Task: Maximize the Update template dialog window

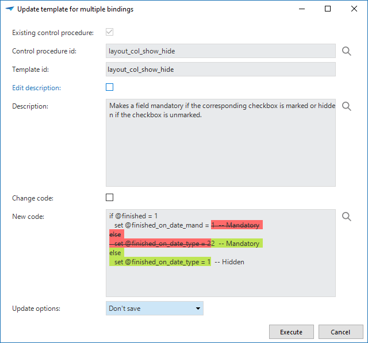Action: 328,9
